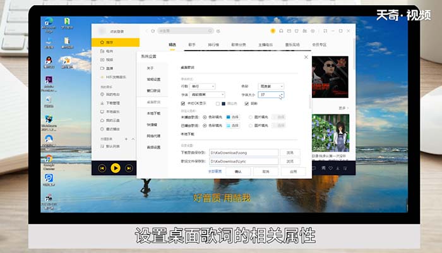442x253 pixels.
Task: Open 我的云盘 cloud disk in sidebar
Action: (x=110, y=120)
